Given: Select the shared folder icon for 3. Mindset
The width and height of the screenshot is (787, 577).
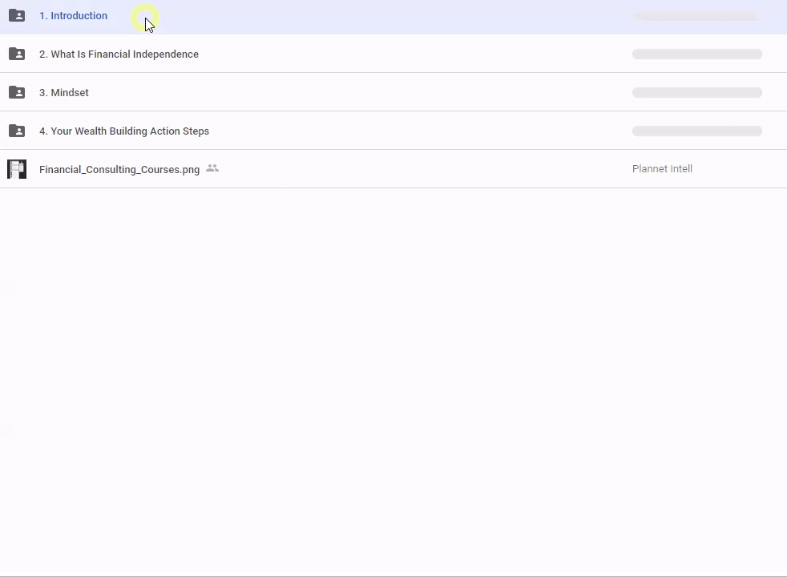Looking at the screenshot, I should [x=17, y=92].
